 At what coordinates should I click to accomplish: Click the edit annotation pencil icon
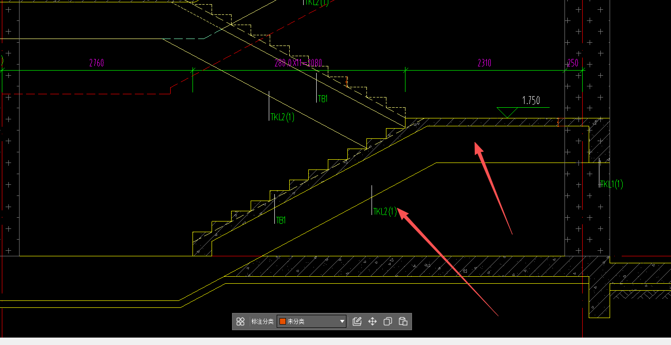pyautogui.click(x=357, y=321)
